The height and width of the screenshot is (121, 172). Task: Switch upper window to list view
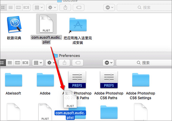11,8
